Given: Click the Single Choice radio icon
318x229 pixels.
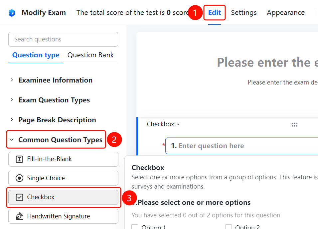Looking at the screenshot, I should [x=20, y=178].
